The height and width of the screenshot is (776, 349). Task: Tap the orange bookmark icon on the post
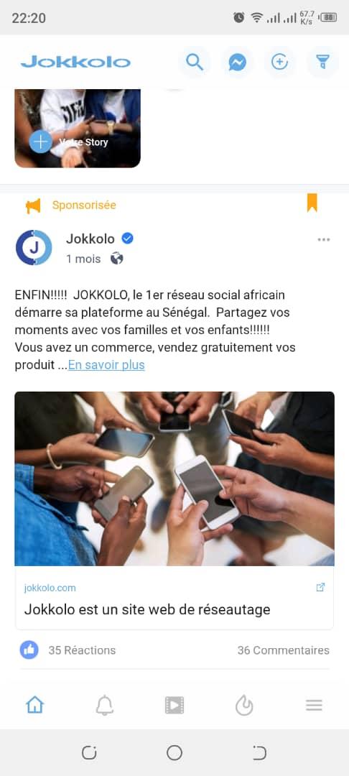(x=312, y=203)
